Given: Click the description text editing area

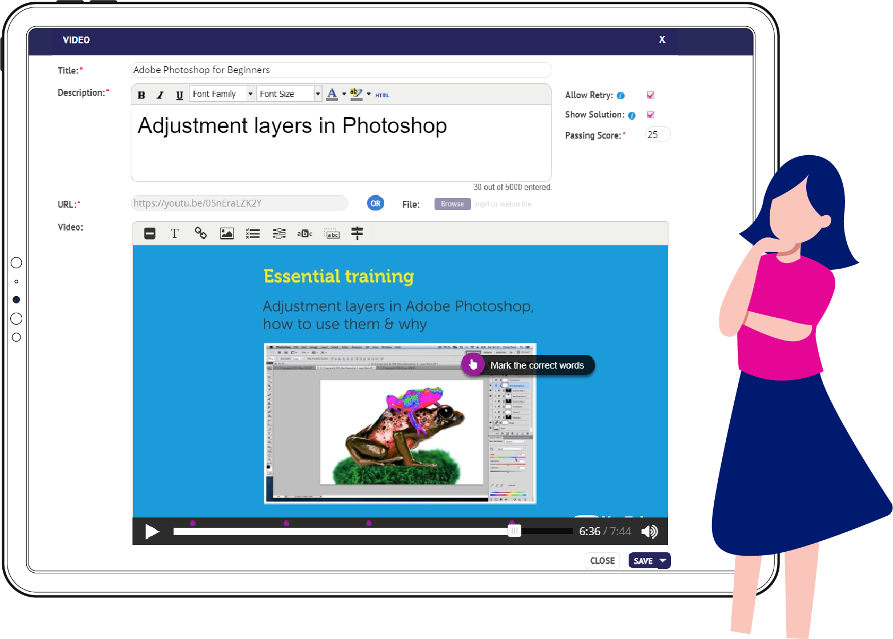Looking at the screenshot, I should tap(341, 143).
